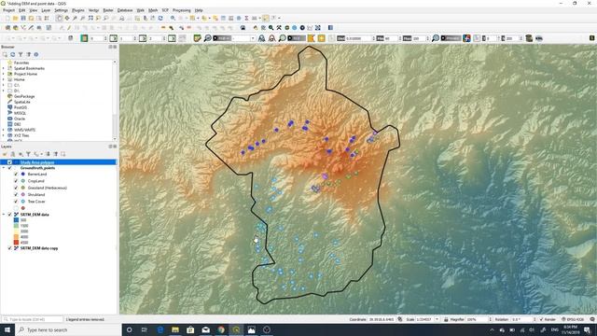The image size is (597, 336).
Task: Click the EPSG:4326 CRS button
Action: (x=573, y=319)
